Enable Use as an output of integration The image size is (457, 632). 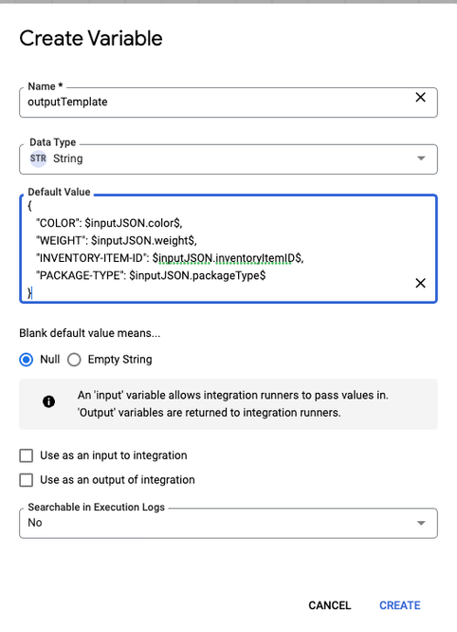pyautogui.click(x=27, y=480)
